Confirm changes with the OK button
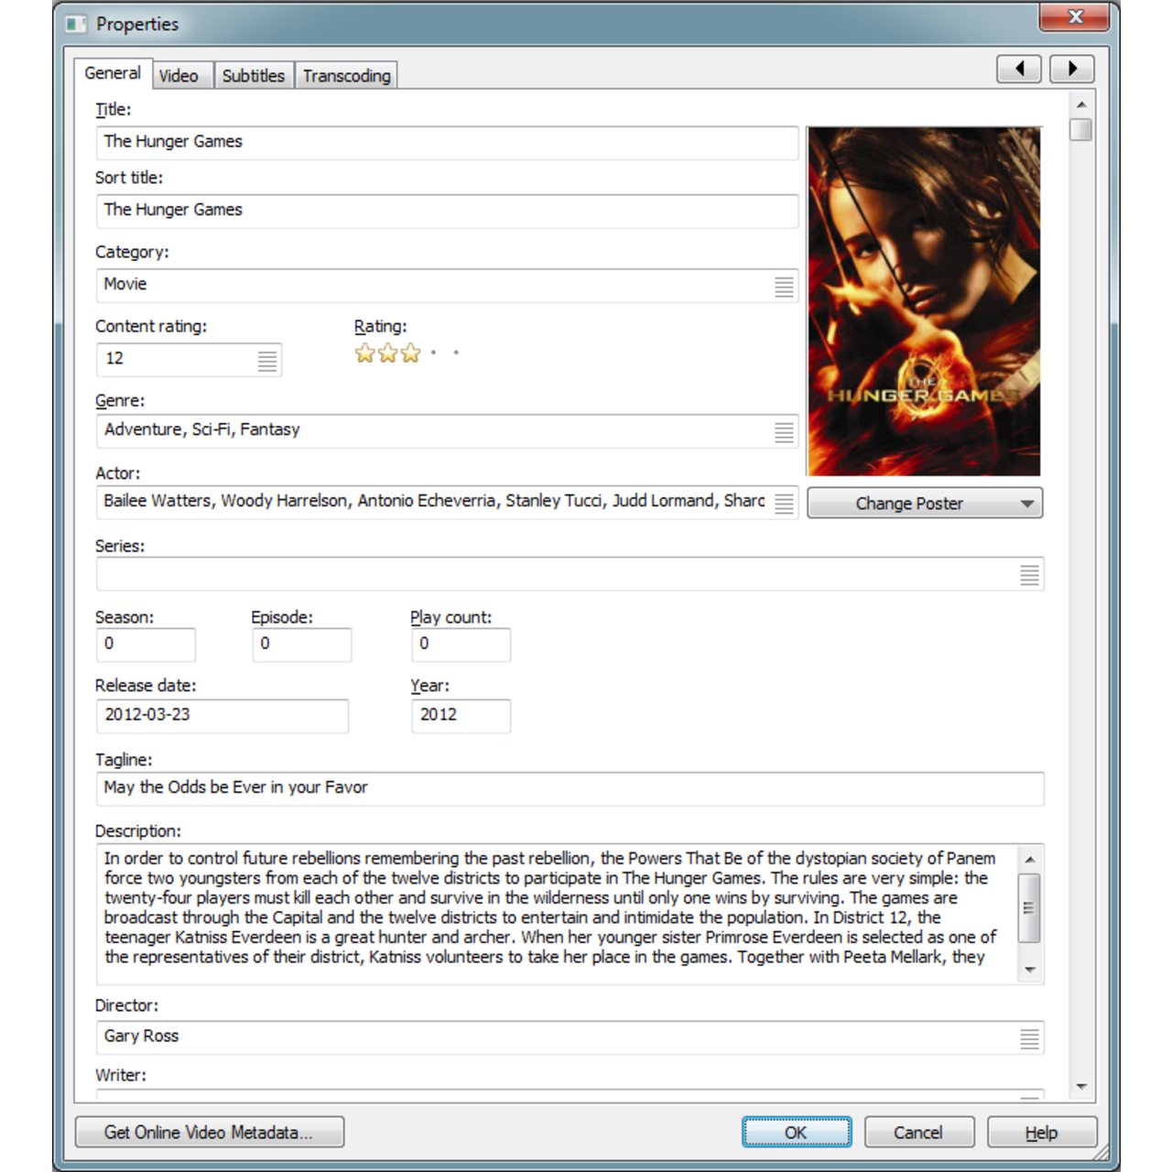Viewport: 1172px width, 1172px height. pyautogui.click(x=796, y=1133)
